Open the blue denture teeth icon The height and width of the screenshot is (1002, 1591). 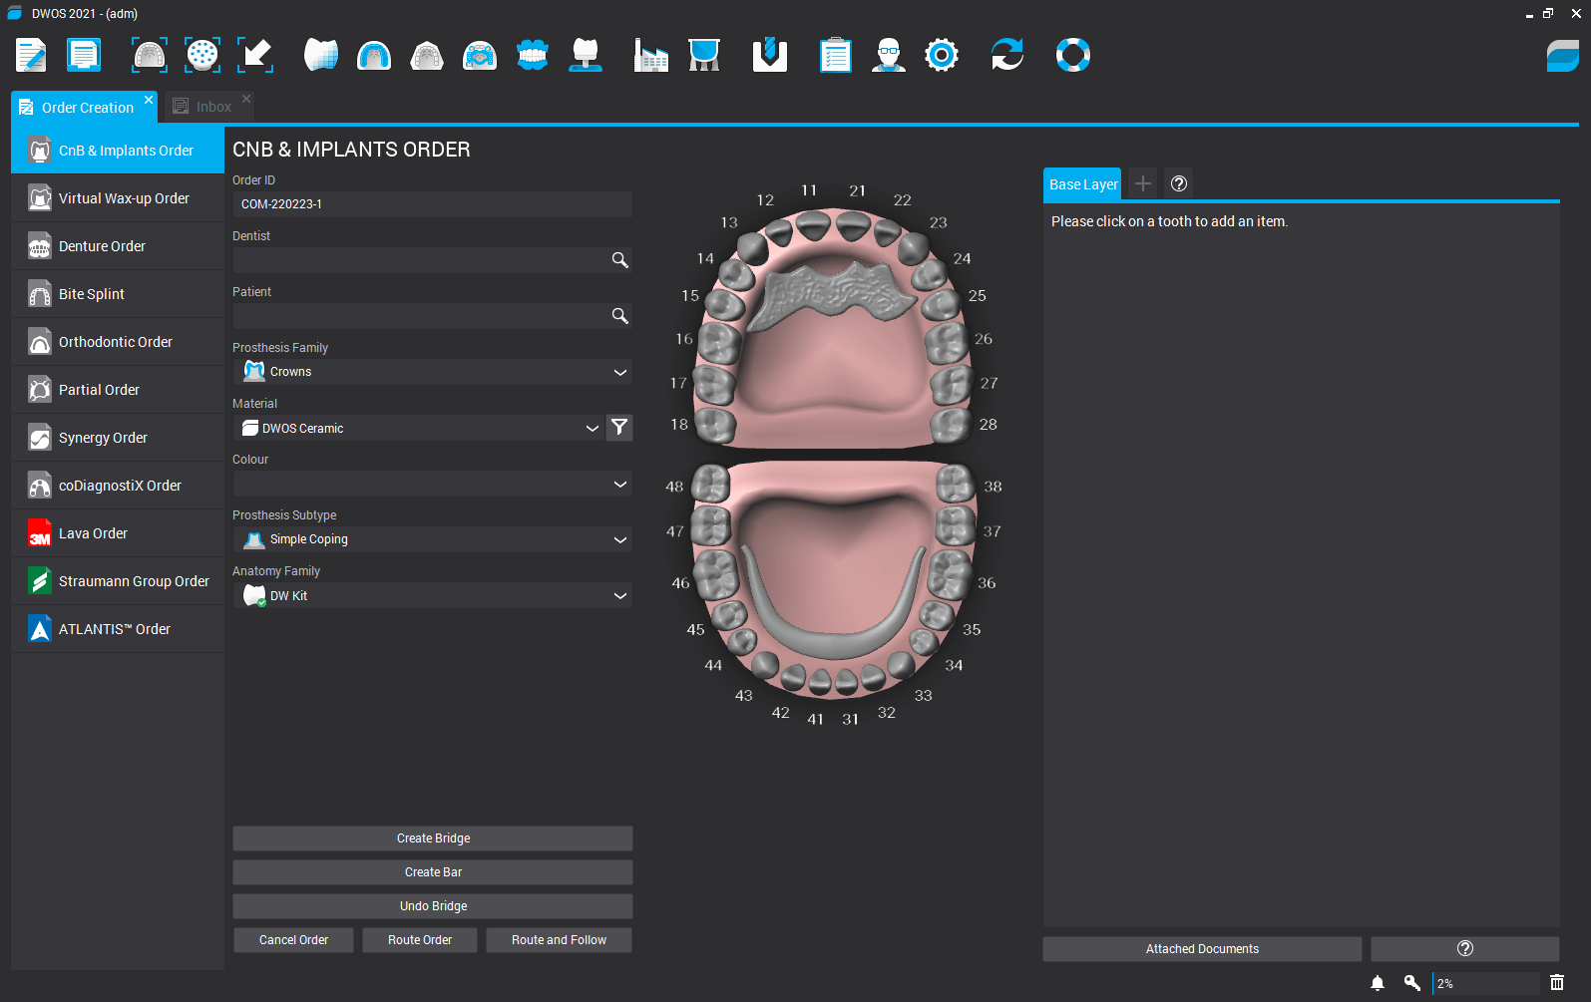point(533,55)
